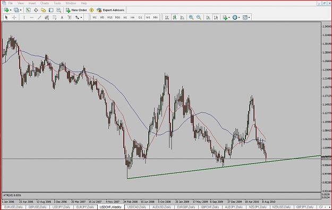Viewport: 332px width, 210px height.
Task: Toggle the Terminal panel icon
Action: (51, 10)
